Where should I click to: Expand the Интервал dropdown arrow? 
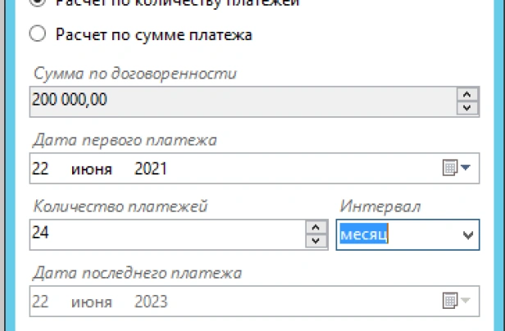point(468,235)
